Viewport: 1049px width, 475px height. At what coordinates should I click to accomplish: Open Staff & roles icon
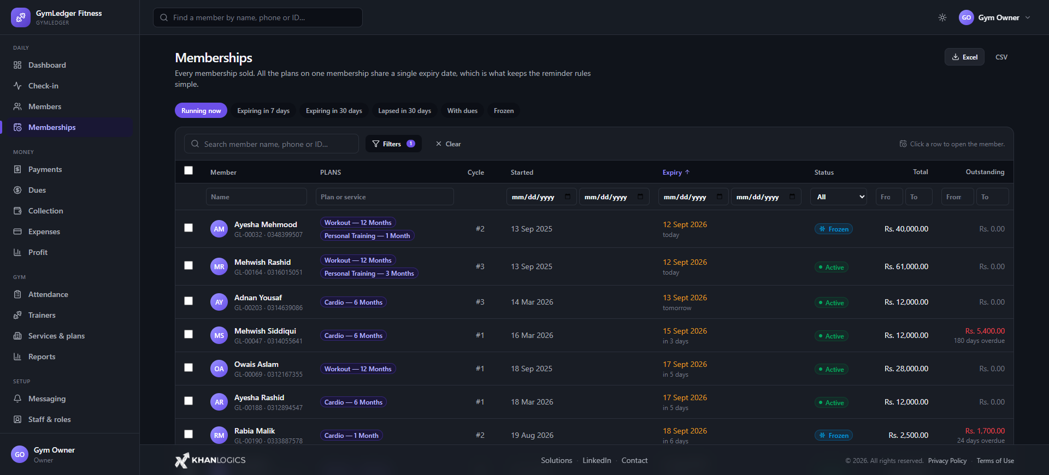point(17,419)
